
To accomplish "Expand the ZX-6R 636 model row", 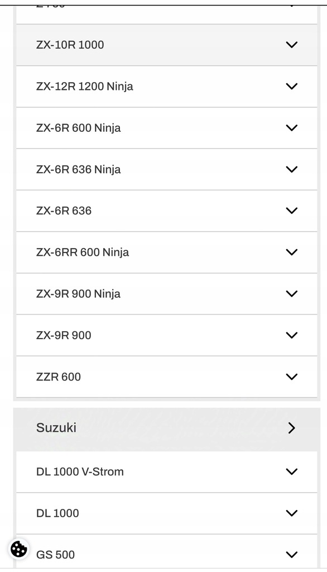I will tap(167, 211).
